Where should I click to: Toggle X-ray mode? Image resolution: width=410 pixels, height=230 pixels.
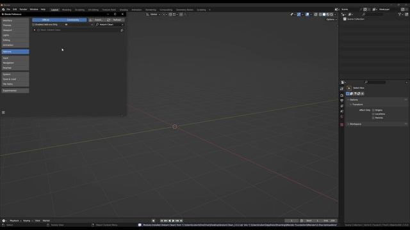(x=316, y=14)
